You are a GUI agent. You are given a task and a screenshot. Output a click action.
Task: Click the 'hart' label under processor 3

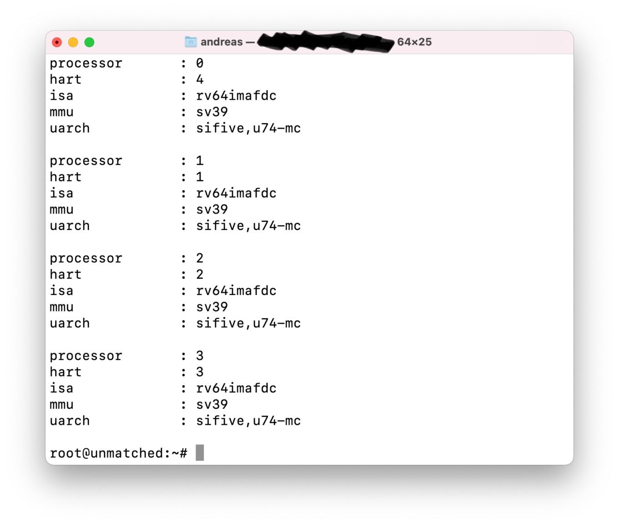tap(66, 372)
